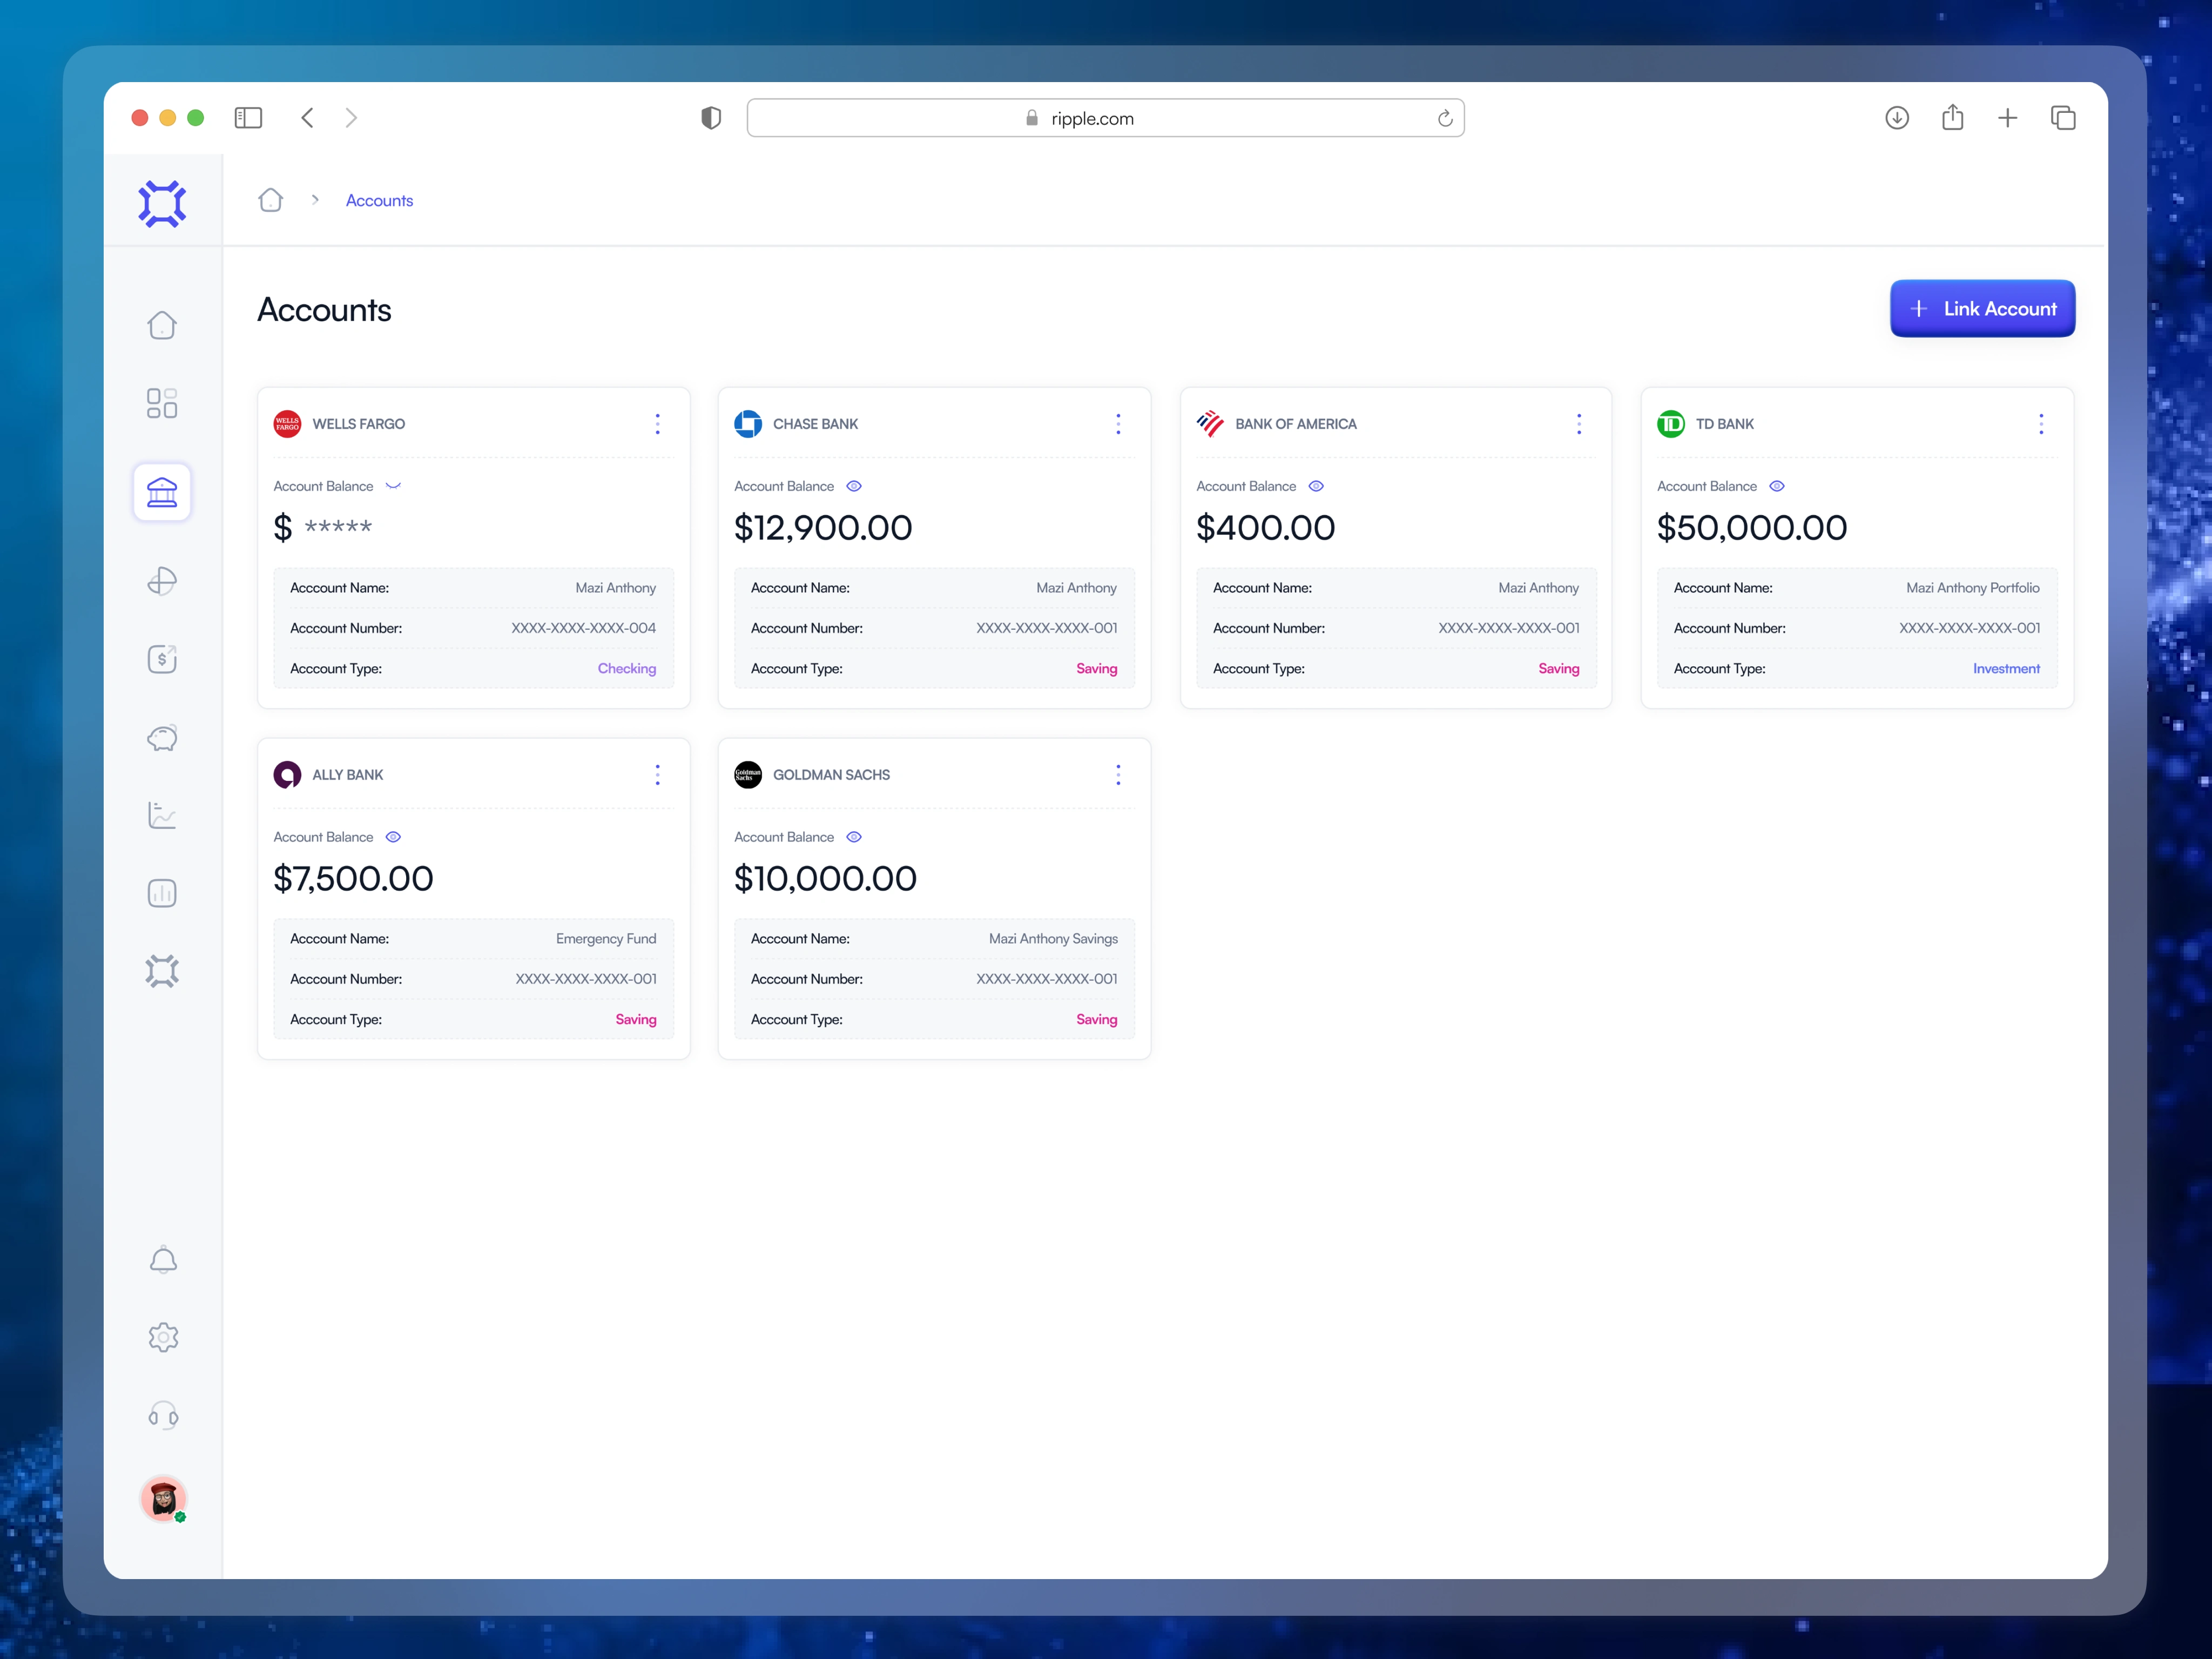Open Bank of America three-dot menu
Screen dimensions: 2212x1659
coord(1579,424)
